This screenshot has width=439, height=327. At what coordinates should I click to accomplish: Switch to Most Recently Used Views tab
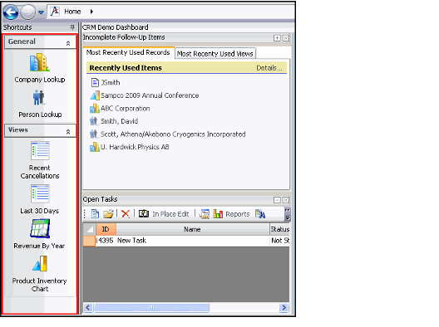215,53
